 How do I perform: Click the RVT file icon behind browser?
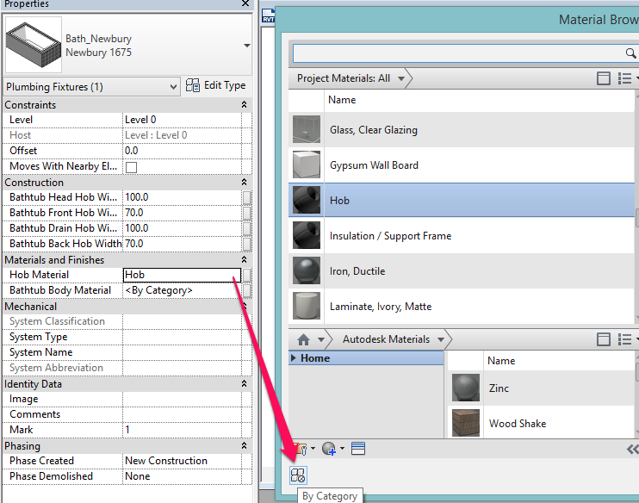[x=268, y=16]
